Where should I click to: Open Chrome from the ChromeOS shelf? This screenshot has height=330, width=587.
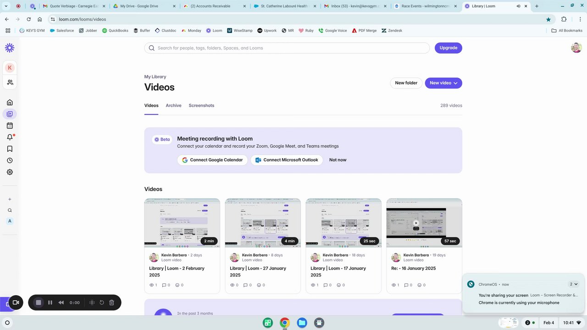[x=285, y=323]
